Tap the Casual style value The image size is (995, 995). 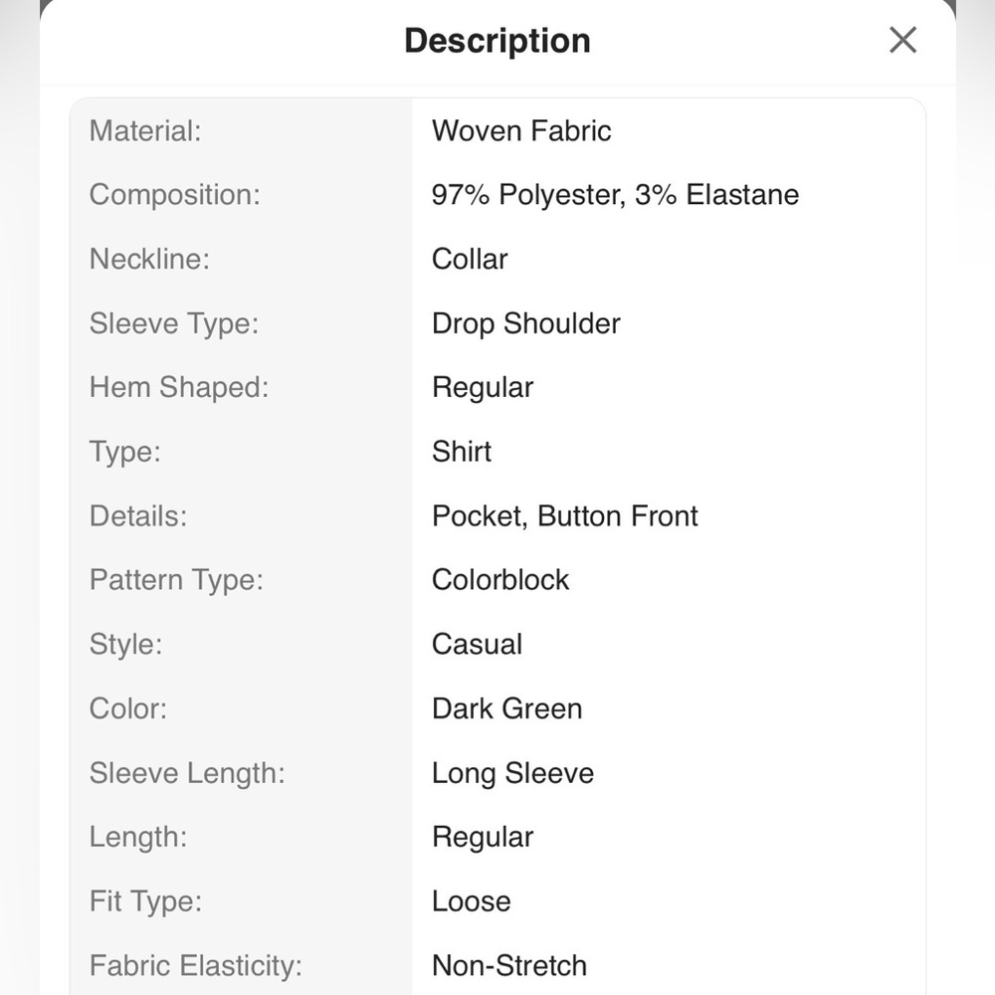[x=477, y=644]
